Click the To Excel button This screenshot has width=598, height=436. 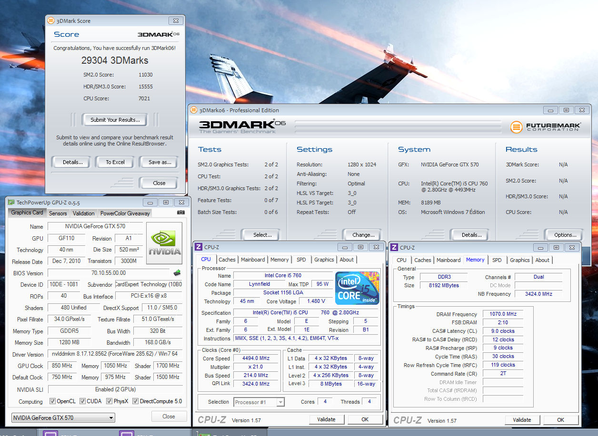[x=115, y=162]
